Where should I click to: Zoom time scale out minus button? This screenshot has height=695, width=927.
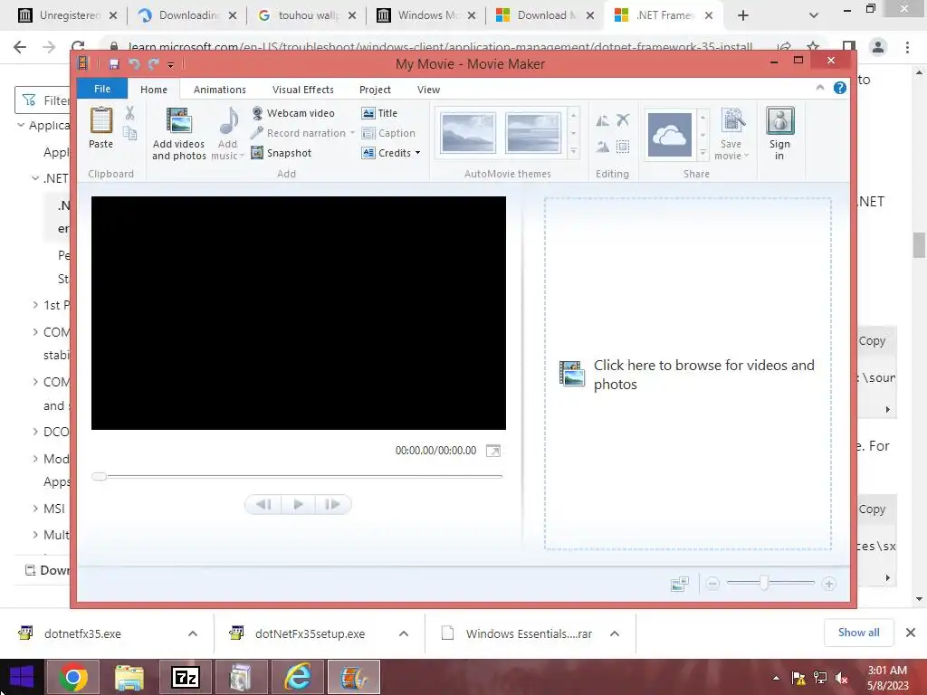712,584
